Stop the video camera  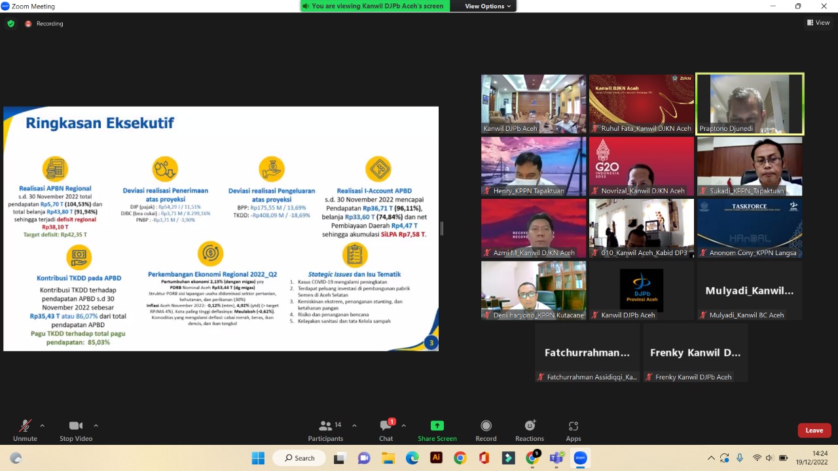coord(76,430)
